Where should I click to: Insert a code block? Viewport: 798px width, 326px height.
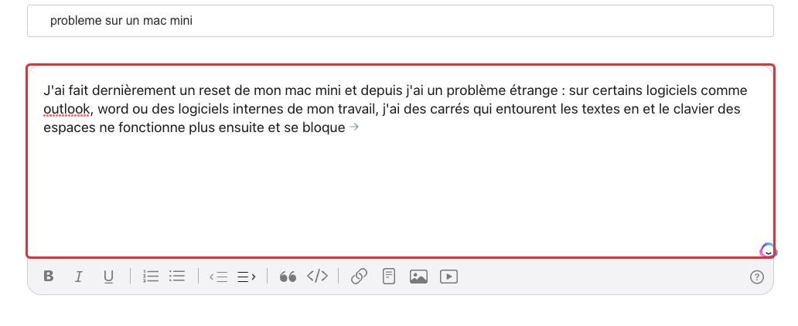(x=318, y=277)
